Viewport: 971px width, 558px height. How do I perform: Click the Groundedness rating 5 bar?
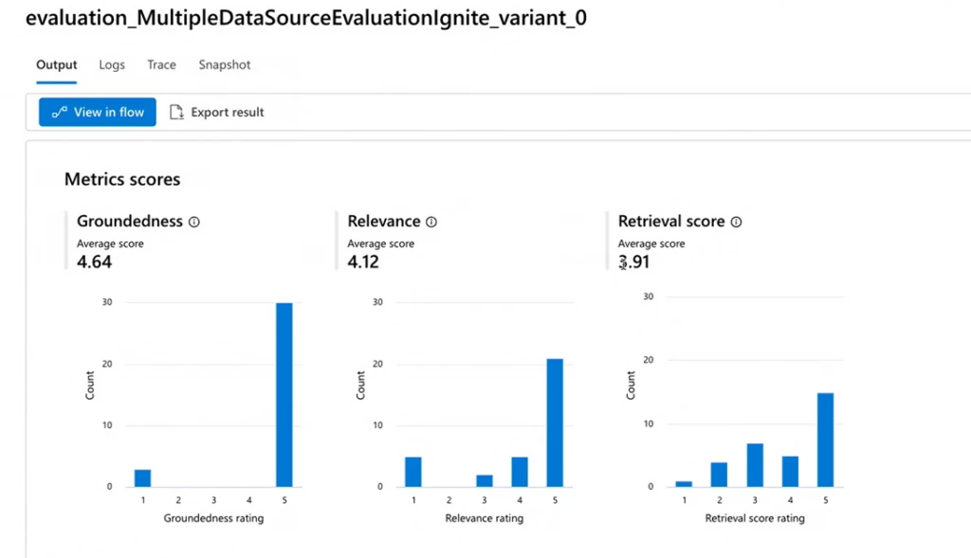(284, 395)
